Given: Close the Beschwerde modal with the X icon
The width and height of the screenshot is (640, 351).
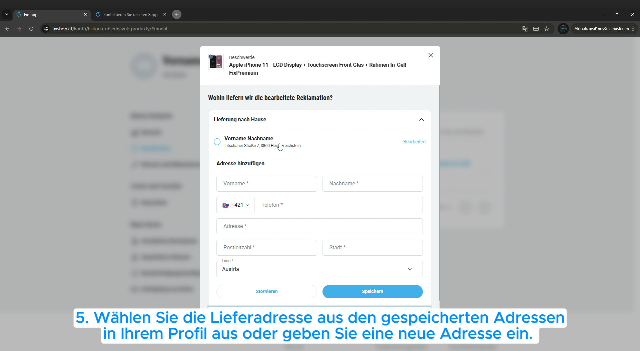Looking at the screenshot, I should pyautogui.click(x=431, y=55).
